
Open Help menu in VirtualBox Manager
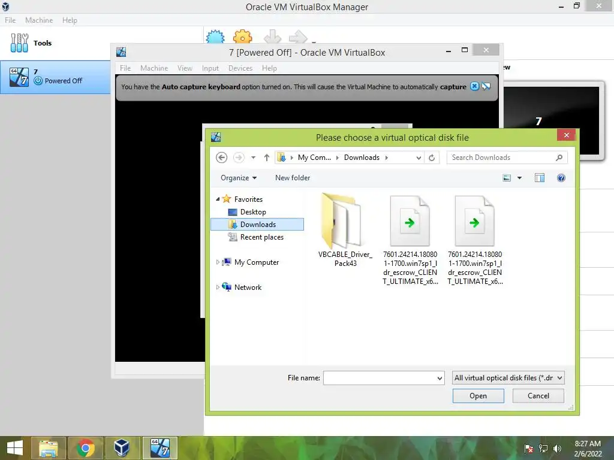click(x=70, y=20)
